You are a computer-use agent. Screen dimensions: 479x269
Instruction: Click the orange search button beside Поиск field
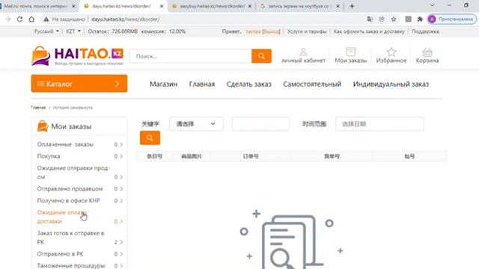[261, 56]
